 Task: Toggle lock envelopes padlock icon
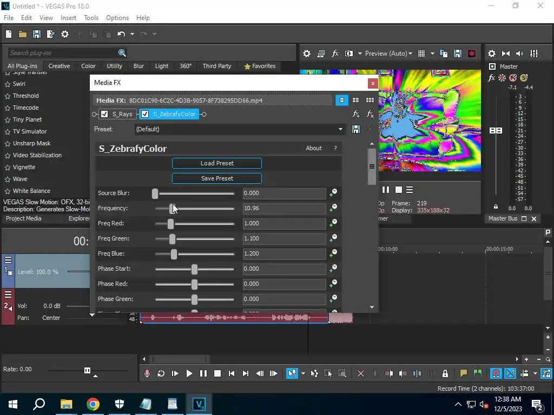[445, 373]
